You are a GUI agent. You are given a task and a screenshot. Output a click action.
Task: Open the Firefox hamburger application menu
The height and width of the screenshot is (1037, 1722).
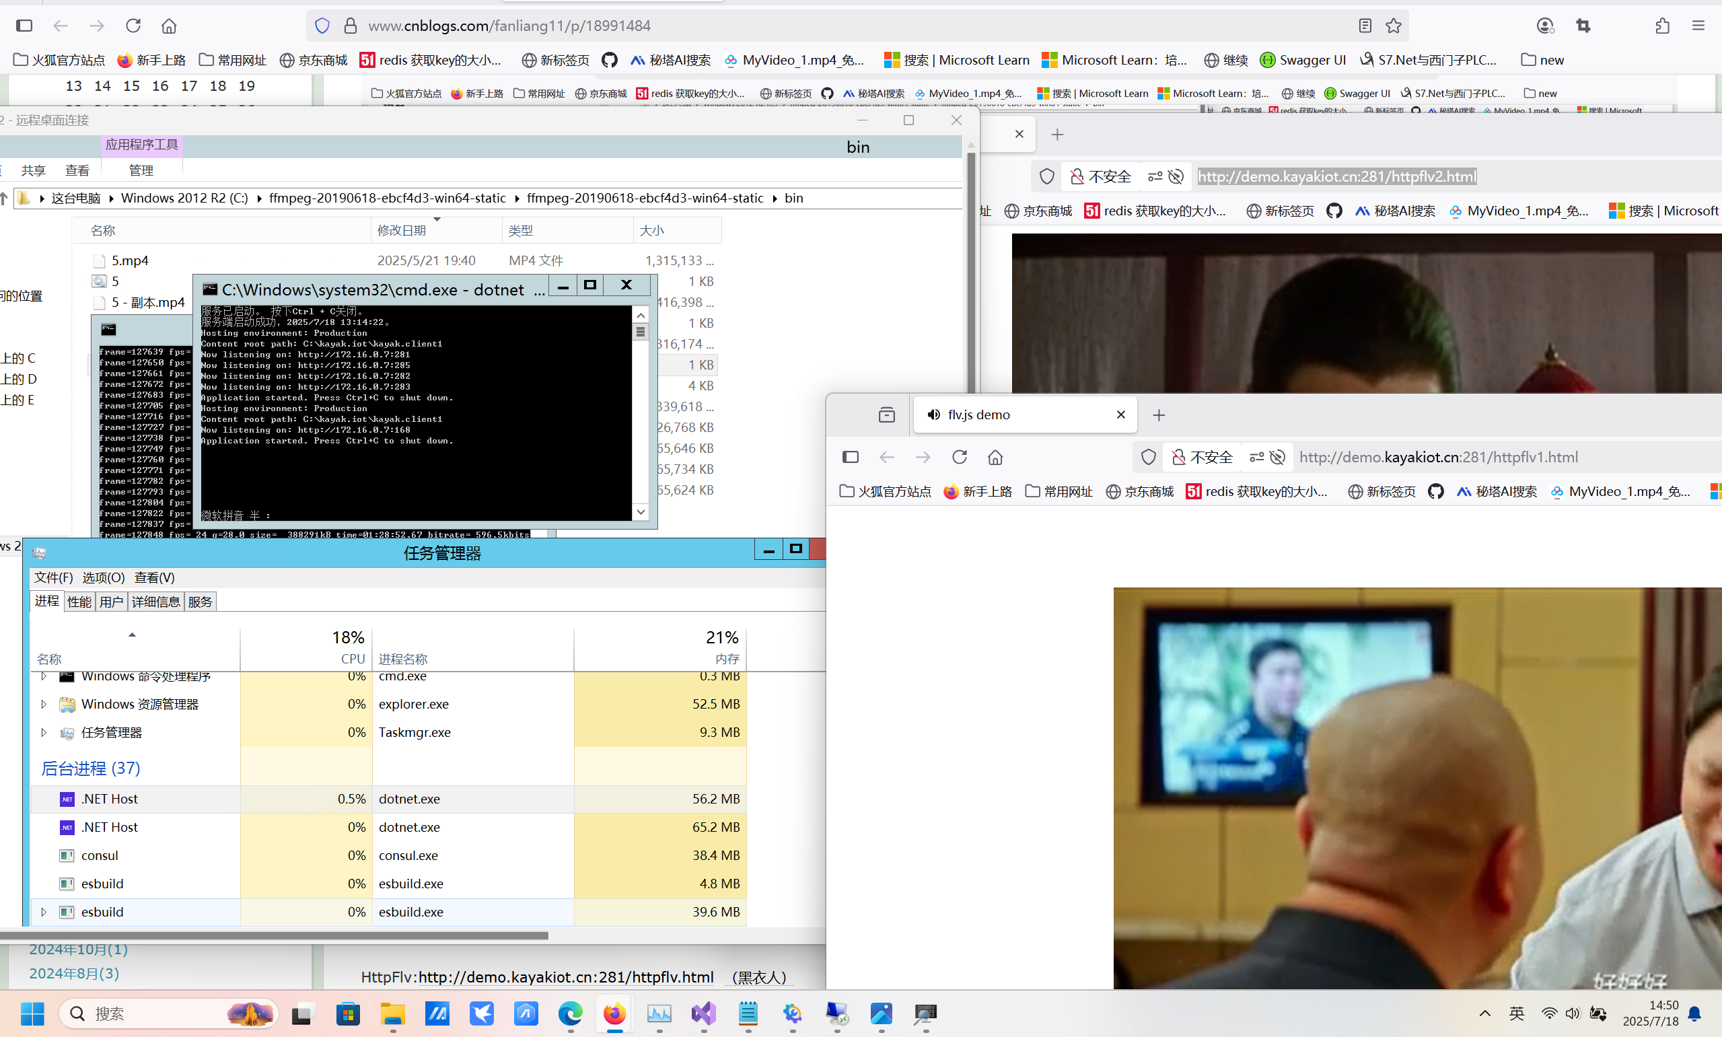tap(1698, 26)
